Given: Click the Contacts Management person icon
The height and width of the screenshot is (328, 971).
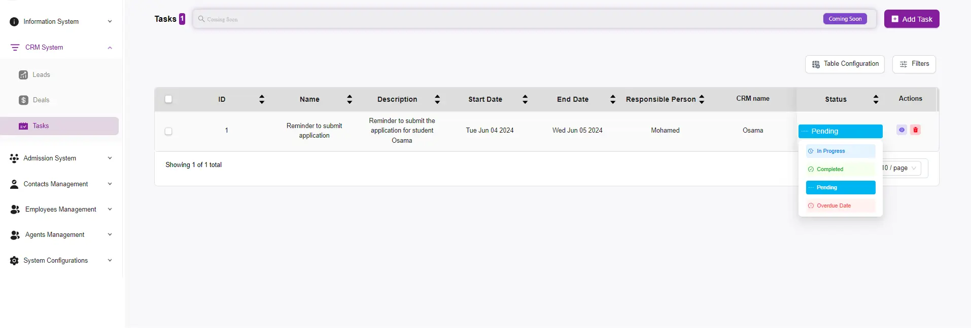Looking at the screenshot, I should (14, 184).
